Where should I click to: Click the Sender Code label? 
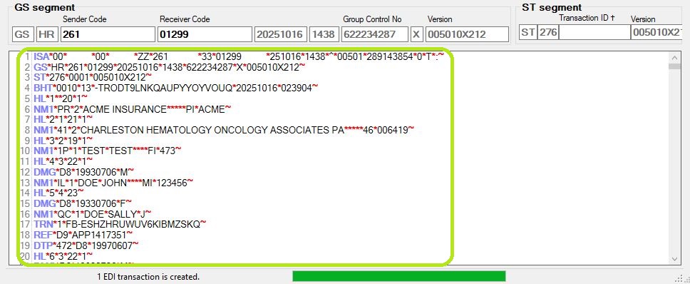point(85,19)
